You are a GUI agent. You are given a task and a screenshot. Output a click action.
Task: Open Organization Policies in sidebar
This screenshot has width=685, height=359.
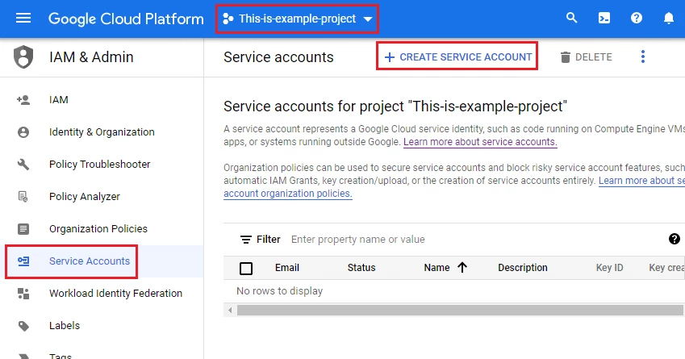98,229
